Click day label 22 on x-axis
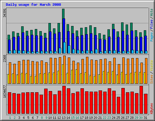155x121 pixels. click(104, 118)
